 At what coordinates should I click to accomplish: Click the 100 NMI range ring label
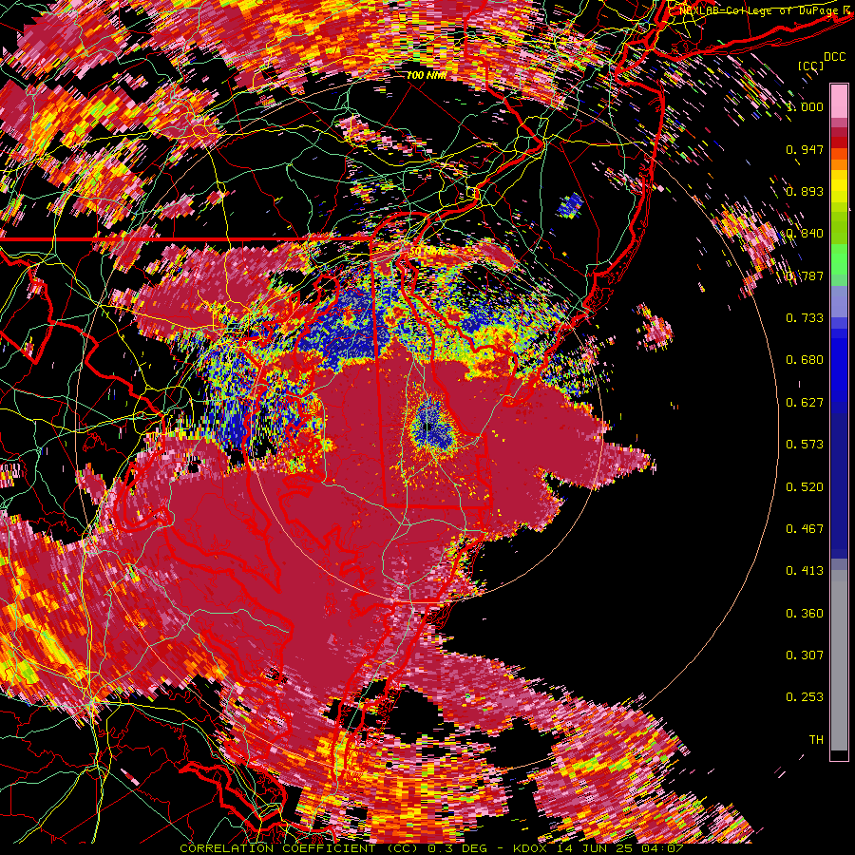[427, 75]
